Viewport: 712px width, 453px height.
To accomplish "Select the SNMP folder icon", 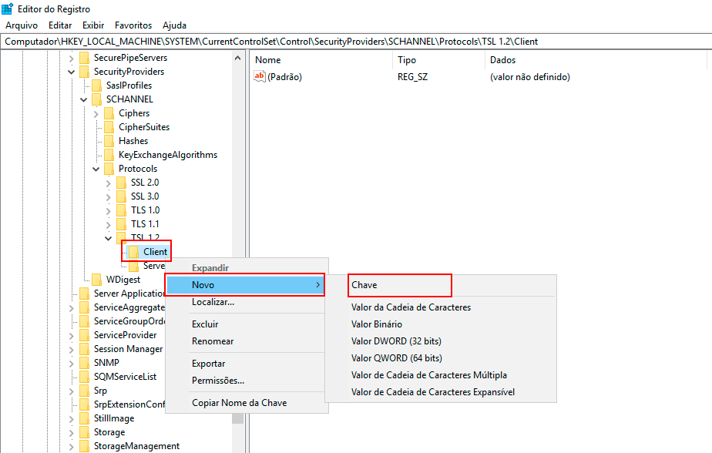I will point(85,363).
